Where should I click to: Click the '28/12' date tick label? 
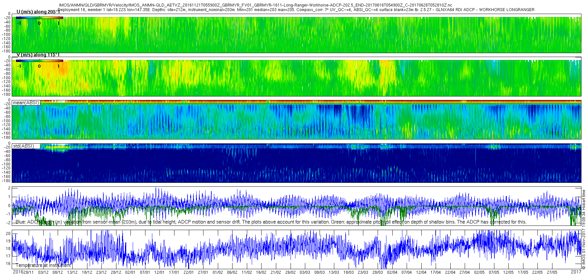(x=116, y=272)
